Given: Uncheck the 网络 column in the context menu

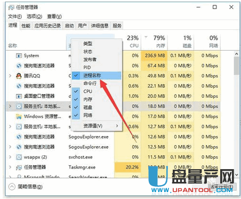Looking at the screenshot, I should 97,115.
